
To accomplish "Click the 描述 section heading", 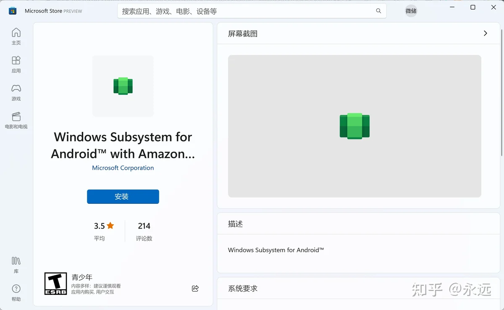I will (236, 224).
